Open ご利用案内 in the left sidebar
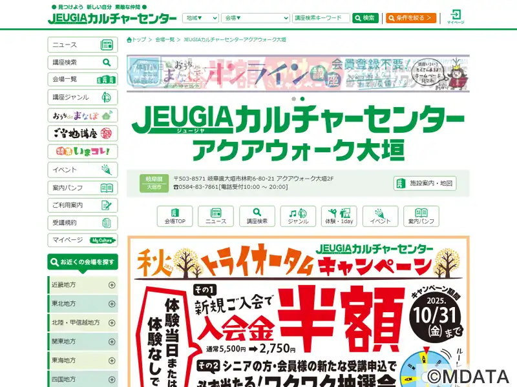This screenshot has width=517, height=387. 83,205
